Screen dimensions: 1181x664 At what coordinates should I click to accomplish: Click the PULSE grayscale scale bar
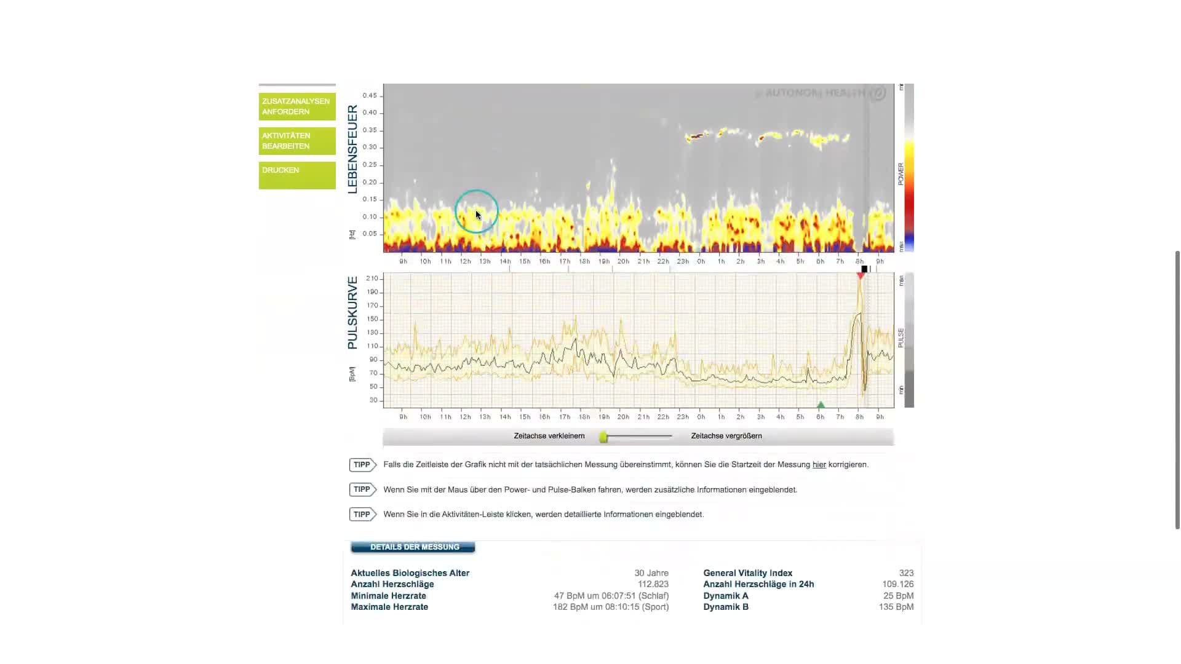(909, 339)
